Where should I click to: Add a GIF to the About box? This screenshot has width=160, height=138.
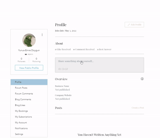coord(67,69)
